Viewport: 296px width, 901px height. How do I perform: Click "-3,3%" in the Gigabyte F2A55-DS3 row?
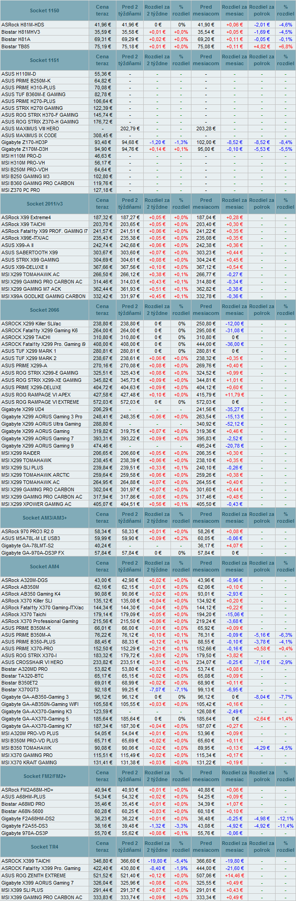pyautogui.click(x=181, y=826)
